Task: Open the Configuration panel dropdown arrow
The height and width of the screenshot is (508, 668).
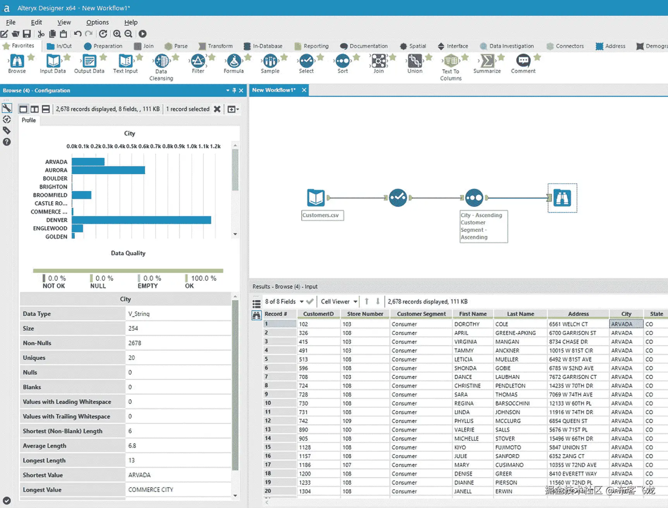Action: pyautogui.click(x=228, y=91)
